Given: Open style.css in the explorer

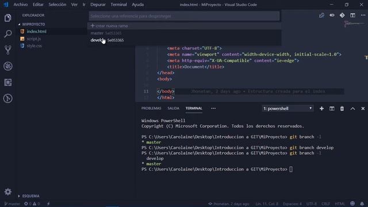Looking at the screenshot, I should coord(34,46).
